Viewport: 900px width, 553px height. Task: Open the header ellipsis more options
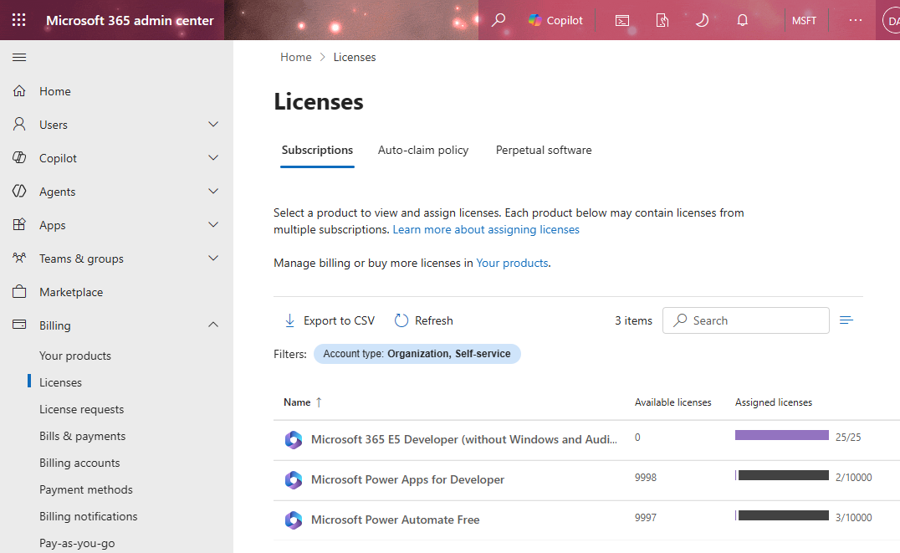855,20
